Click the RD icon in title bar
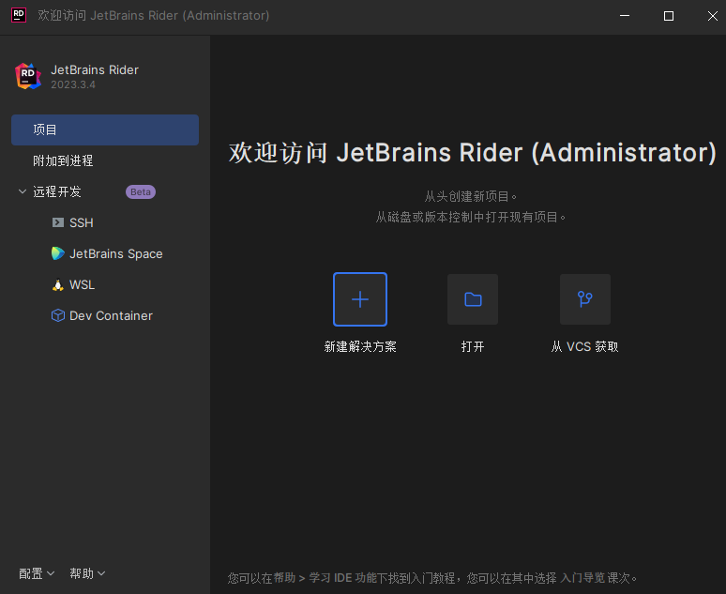This screenshot has height=594, width=726. coord(19,15)
